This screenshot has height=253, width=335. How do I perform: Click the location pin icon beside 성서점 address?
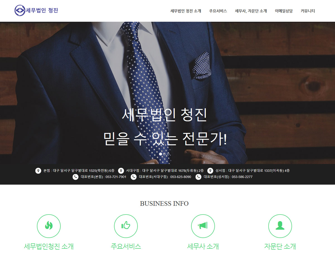tap(210, 171)
